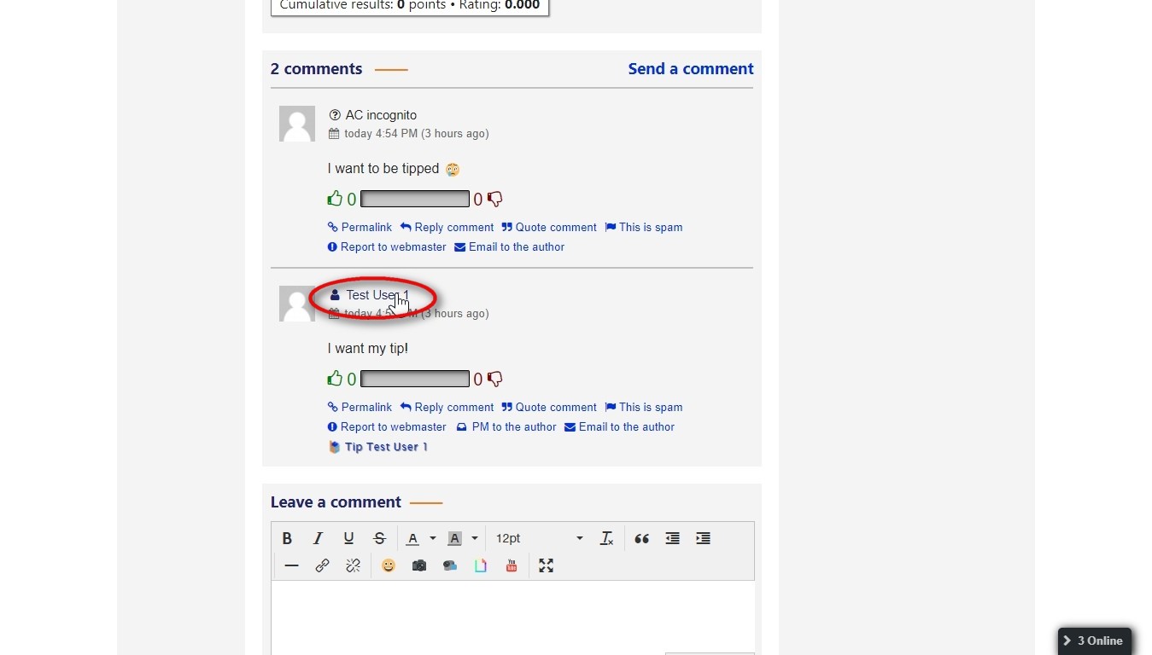
Task: Click thumbs up on AC incognito's comment
Action: coord(335,199)
